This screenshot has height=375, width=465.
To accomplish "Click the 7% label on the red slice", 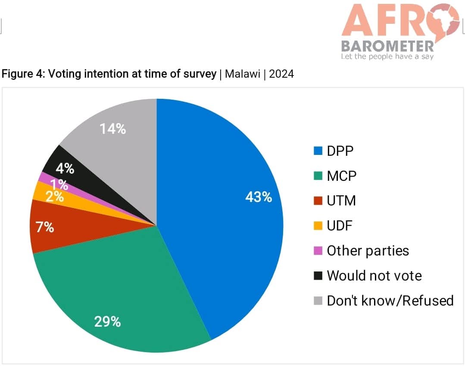I will click(45, 227).
